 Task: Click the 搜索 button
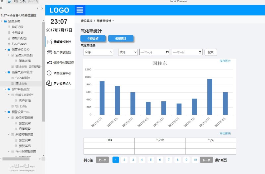(x=211, y=52)
